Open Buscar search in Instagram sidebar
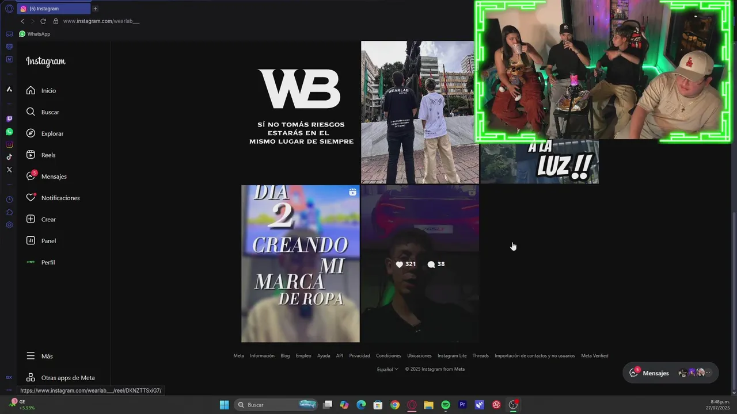 (x=43, y=112)
